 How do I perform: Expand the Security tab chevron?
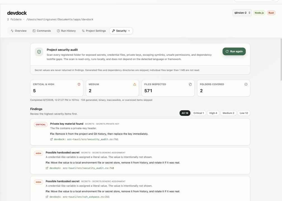pos(129,31)
